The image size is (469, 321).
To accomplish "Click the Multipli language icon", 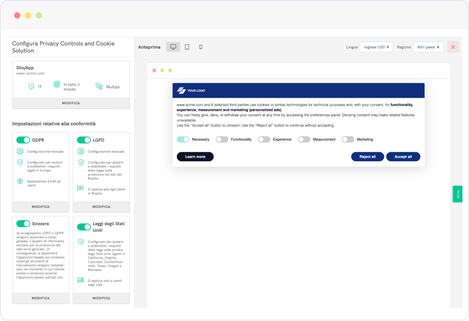I will click(x=99, y=86).
